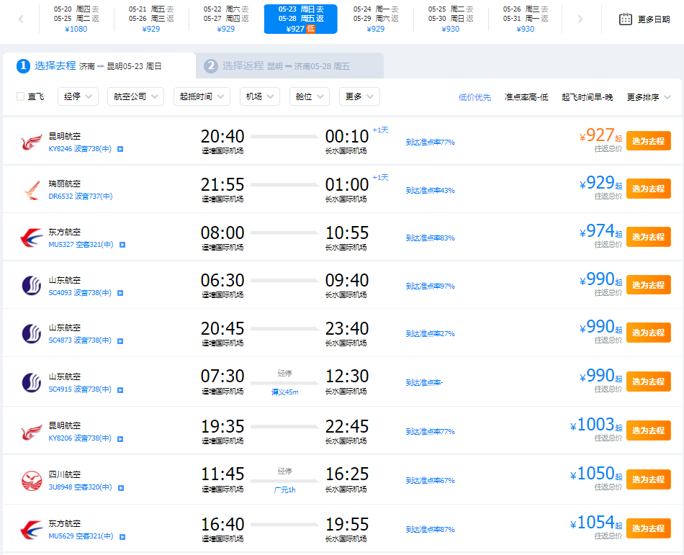The width and height of the screenshot is (684, 555).
Task: Expand the 起抵时间 time filter
Action: [x=202, y=96]
